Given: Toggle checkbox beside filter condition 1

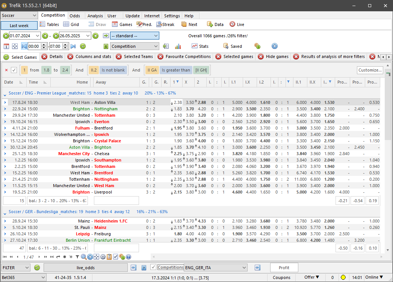Looking at the screenshot, I should tap(14, 70).
